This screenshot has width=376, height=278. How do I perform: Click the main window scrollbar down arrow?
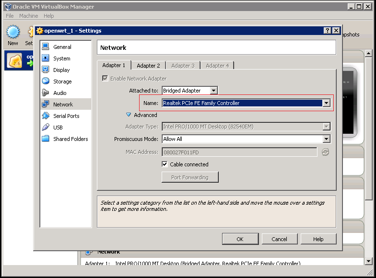(368, 261)
